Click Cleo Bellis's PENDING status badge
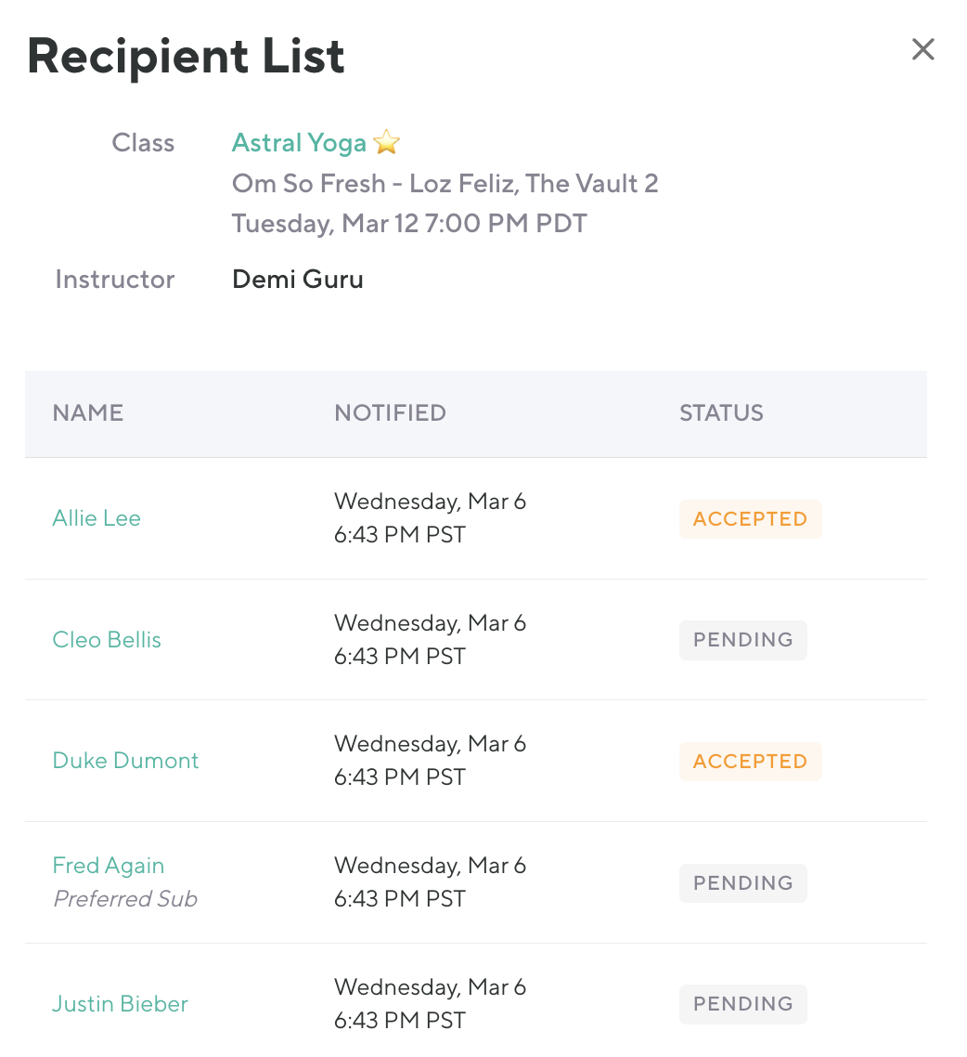 pyautogui.click(x=742, y=640)
